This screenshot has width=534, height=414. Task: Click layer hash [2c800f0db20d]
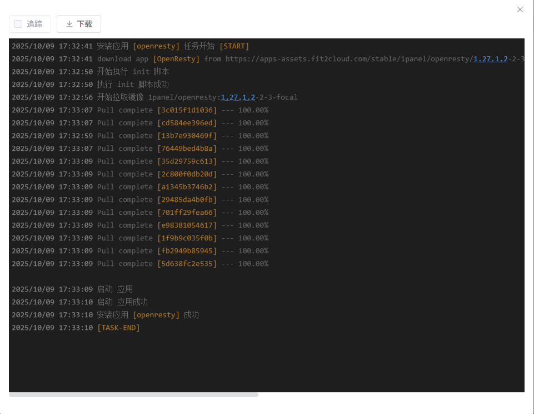pyautogui.click(x=187, y=174)
